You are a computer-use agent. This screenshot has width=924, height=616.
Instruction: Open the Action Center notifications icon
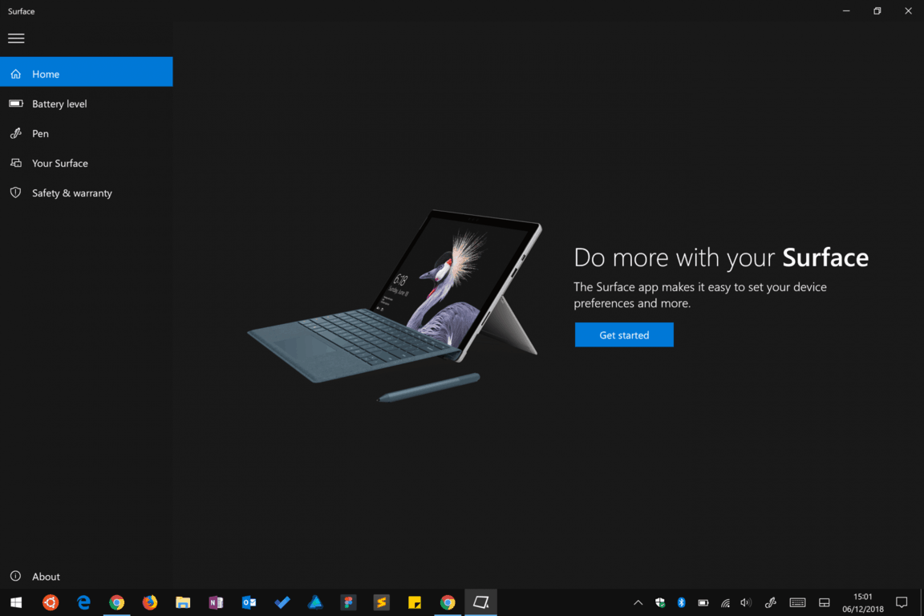[x=902, y=602]
